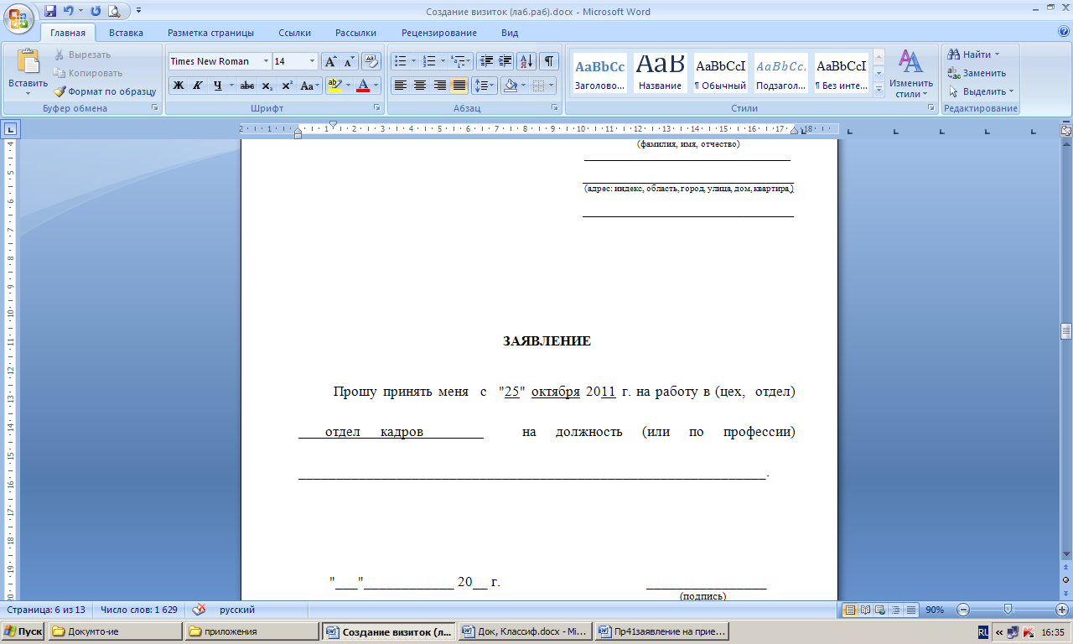The image size is (1073, 644).
Task: Open the Пуск start menu
Action: [23, 631]
